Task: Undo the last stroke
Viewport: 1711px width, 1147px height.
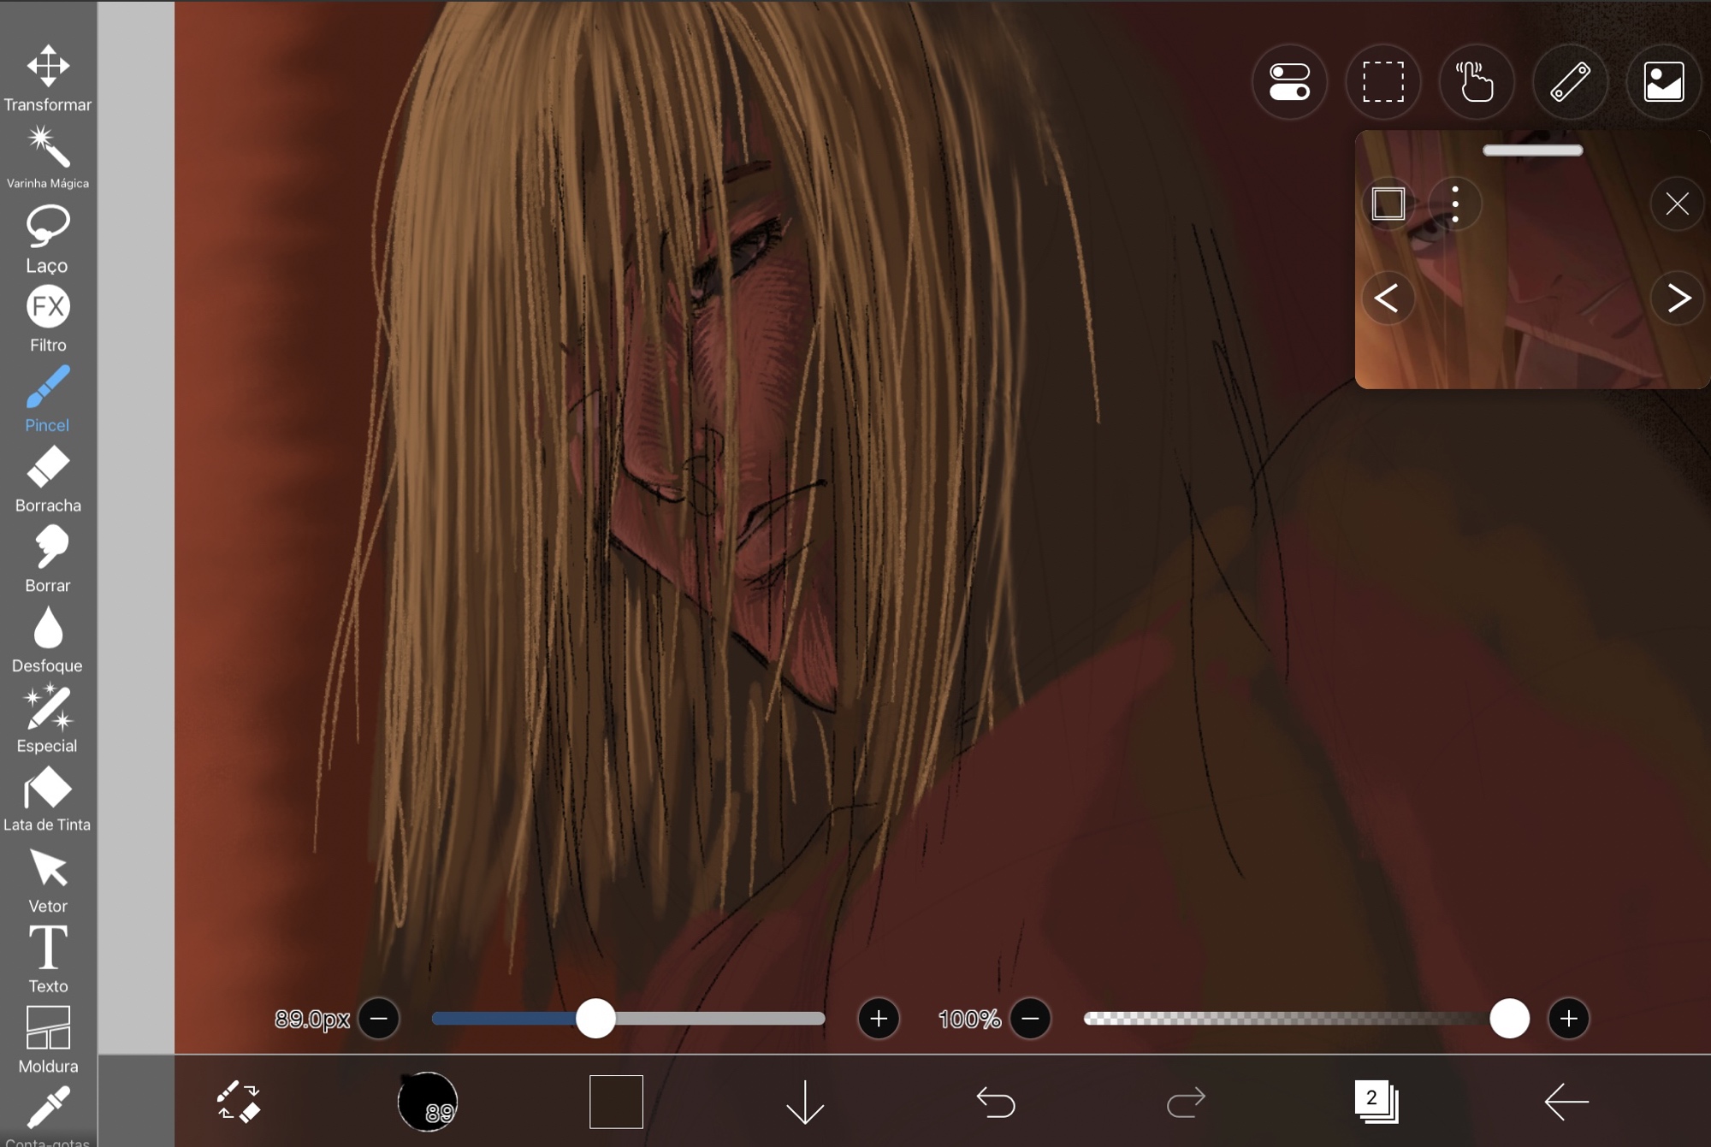Action: pos(996,1102)
